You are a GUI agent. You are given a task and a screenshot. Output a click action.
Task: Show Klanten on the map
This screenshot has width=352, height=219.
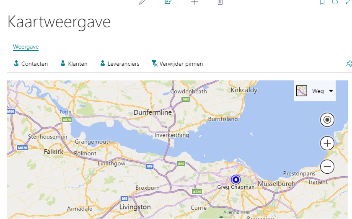pos(74,64)
